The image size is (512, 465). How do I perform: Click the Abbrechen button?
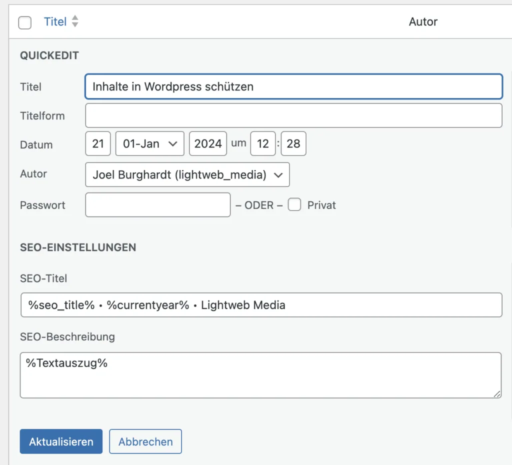(x=145, y=441)
